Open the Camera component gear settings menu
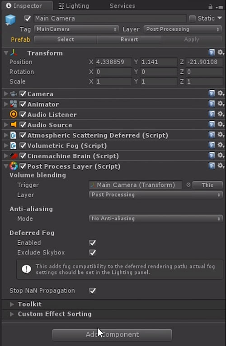 pyautogui.click(x=221, y=93)
